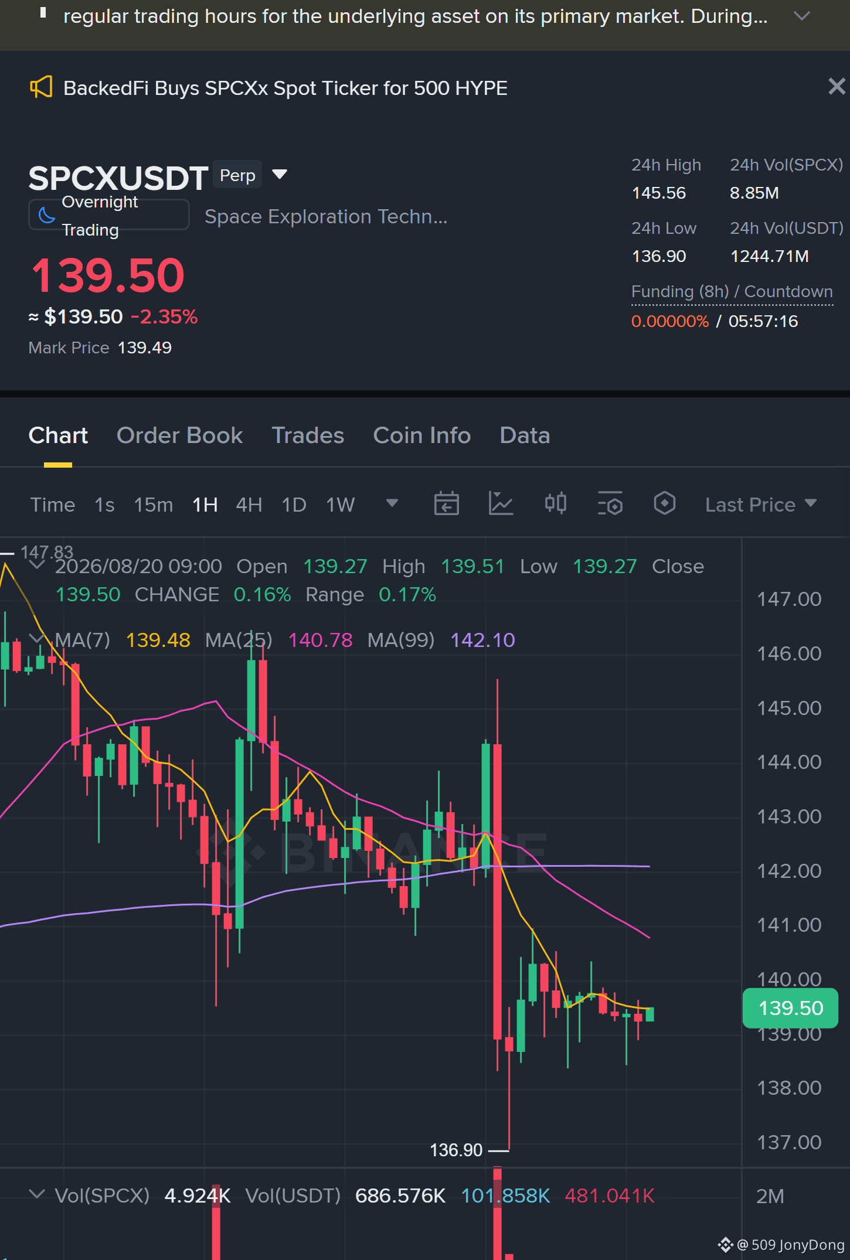Expand the trading hours notice chevron
Viewport: 850px width, 1260px height.
tap(801, 16)
